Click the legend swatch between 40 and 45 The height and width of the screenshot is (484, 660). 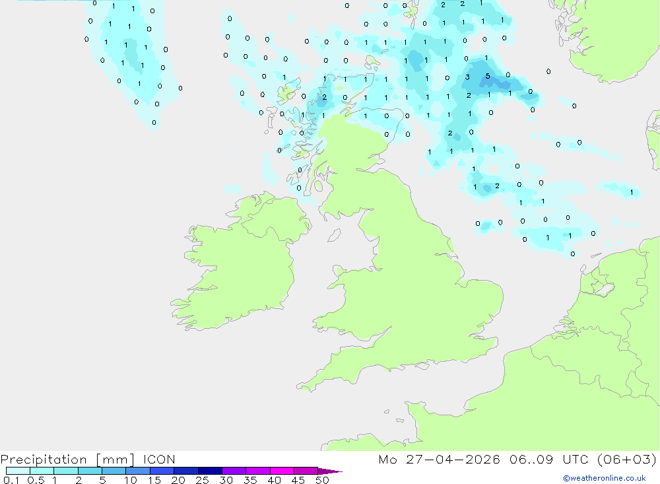click(282, 471)
